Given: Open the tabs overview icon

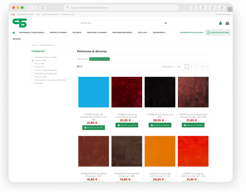Looking at the screenshot, I should point(222,8).
